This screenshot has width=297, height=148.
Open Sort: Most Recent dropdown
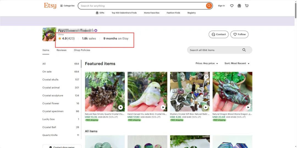pyautogui.click(x=237, y=63)
